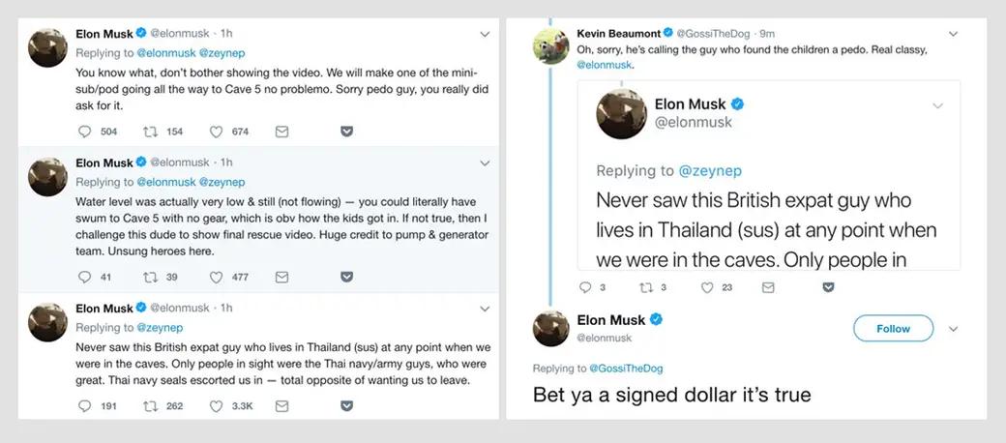1006x443 pixels.
Task: Expand the options chevron on Kevin Beaumont's tweet
Action: 953,34
